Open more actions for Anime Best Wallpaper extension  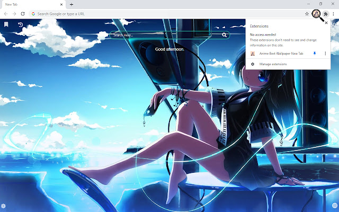(325, 53)
